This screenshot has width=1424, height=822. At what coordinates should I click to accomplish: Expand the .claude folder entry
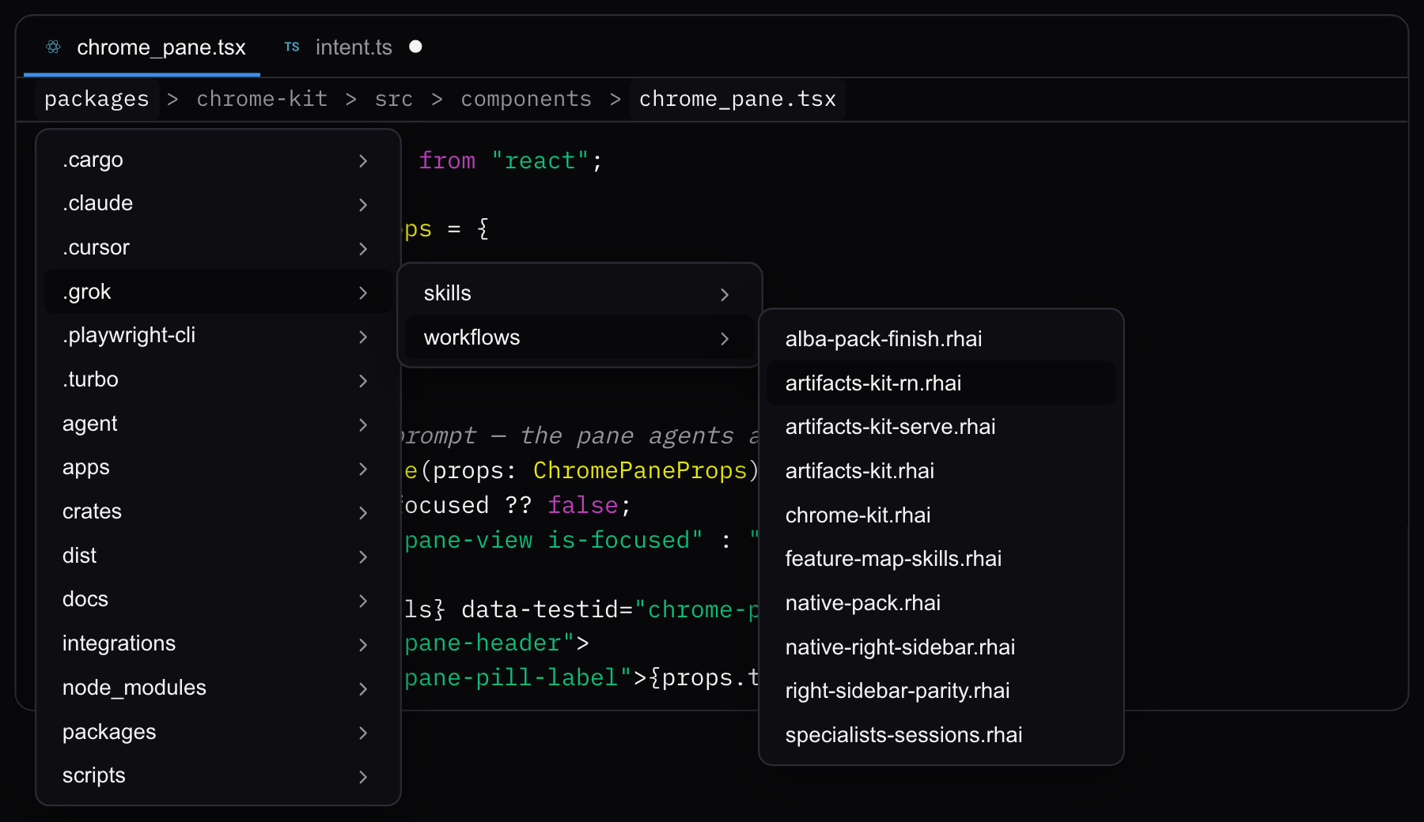[x=218, y=203]
